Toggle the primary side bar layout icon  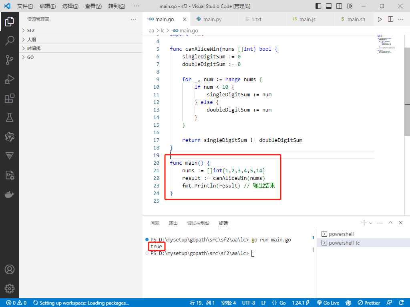point(318,6)
